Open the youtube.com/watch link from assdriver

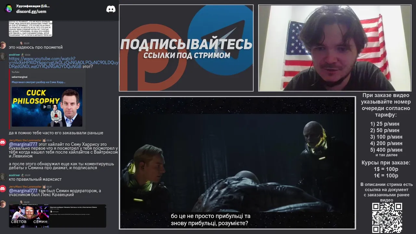63,62
